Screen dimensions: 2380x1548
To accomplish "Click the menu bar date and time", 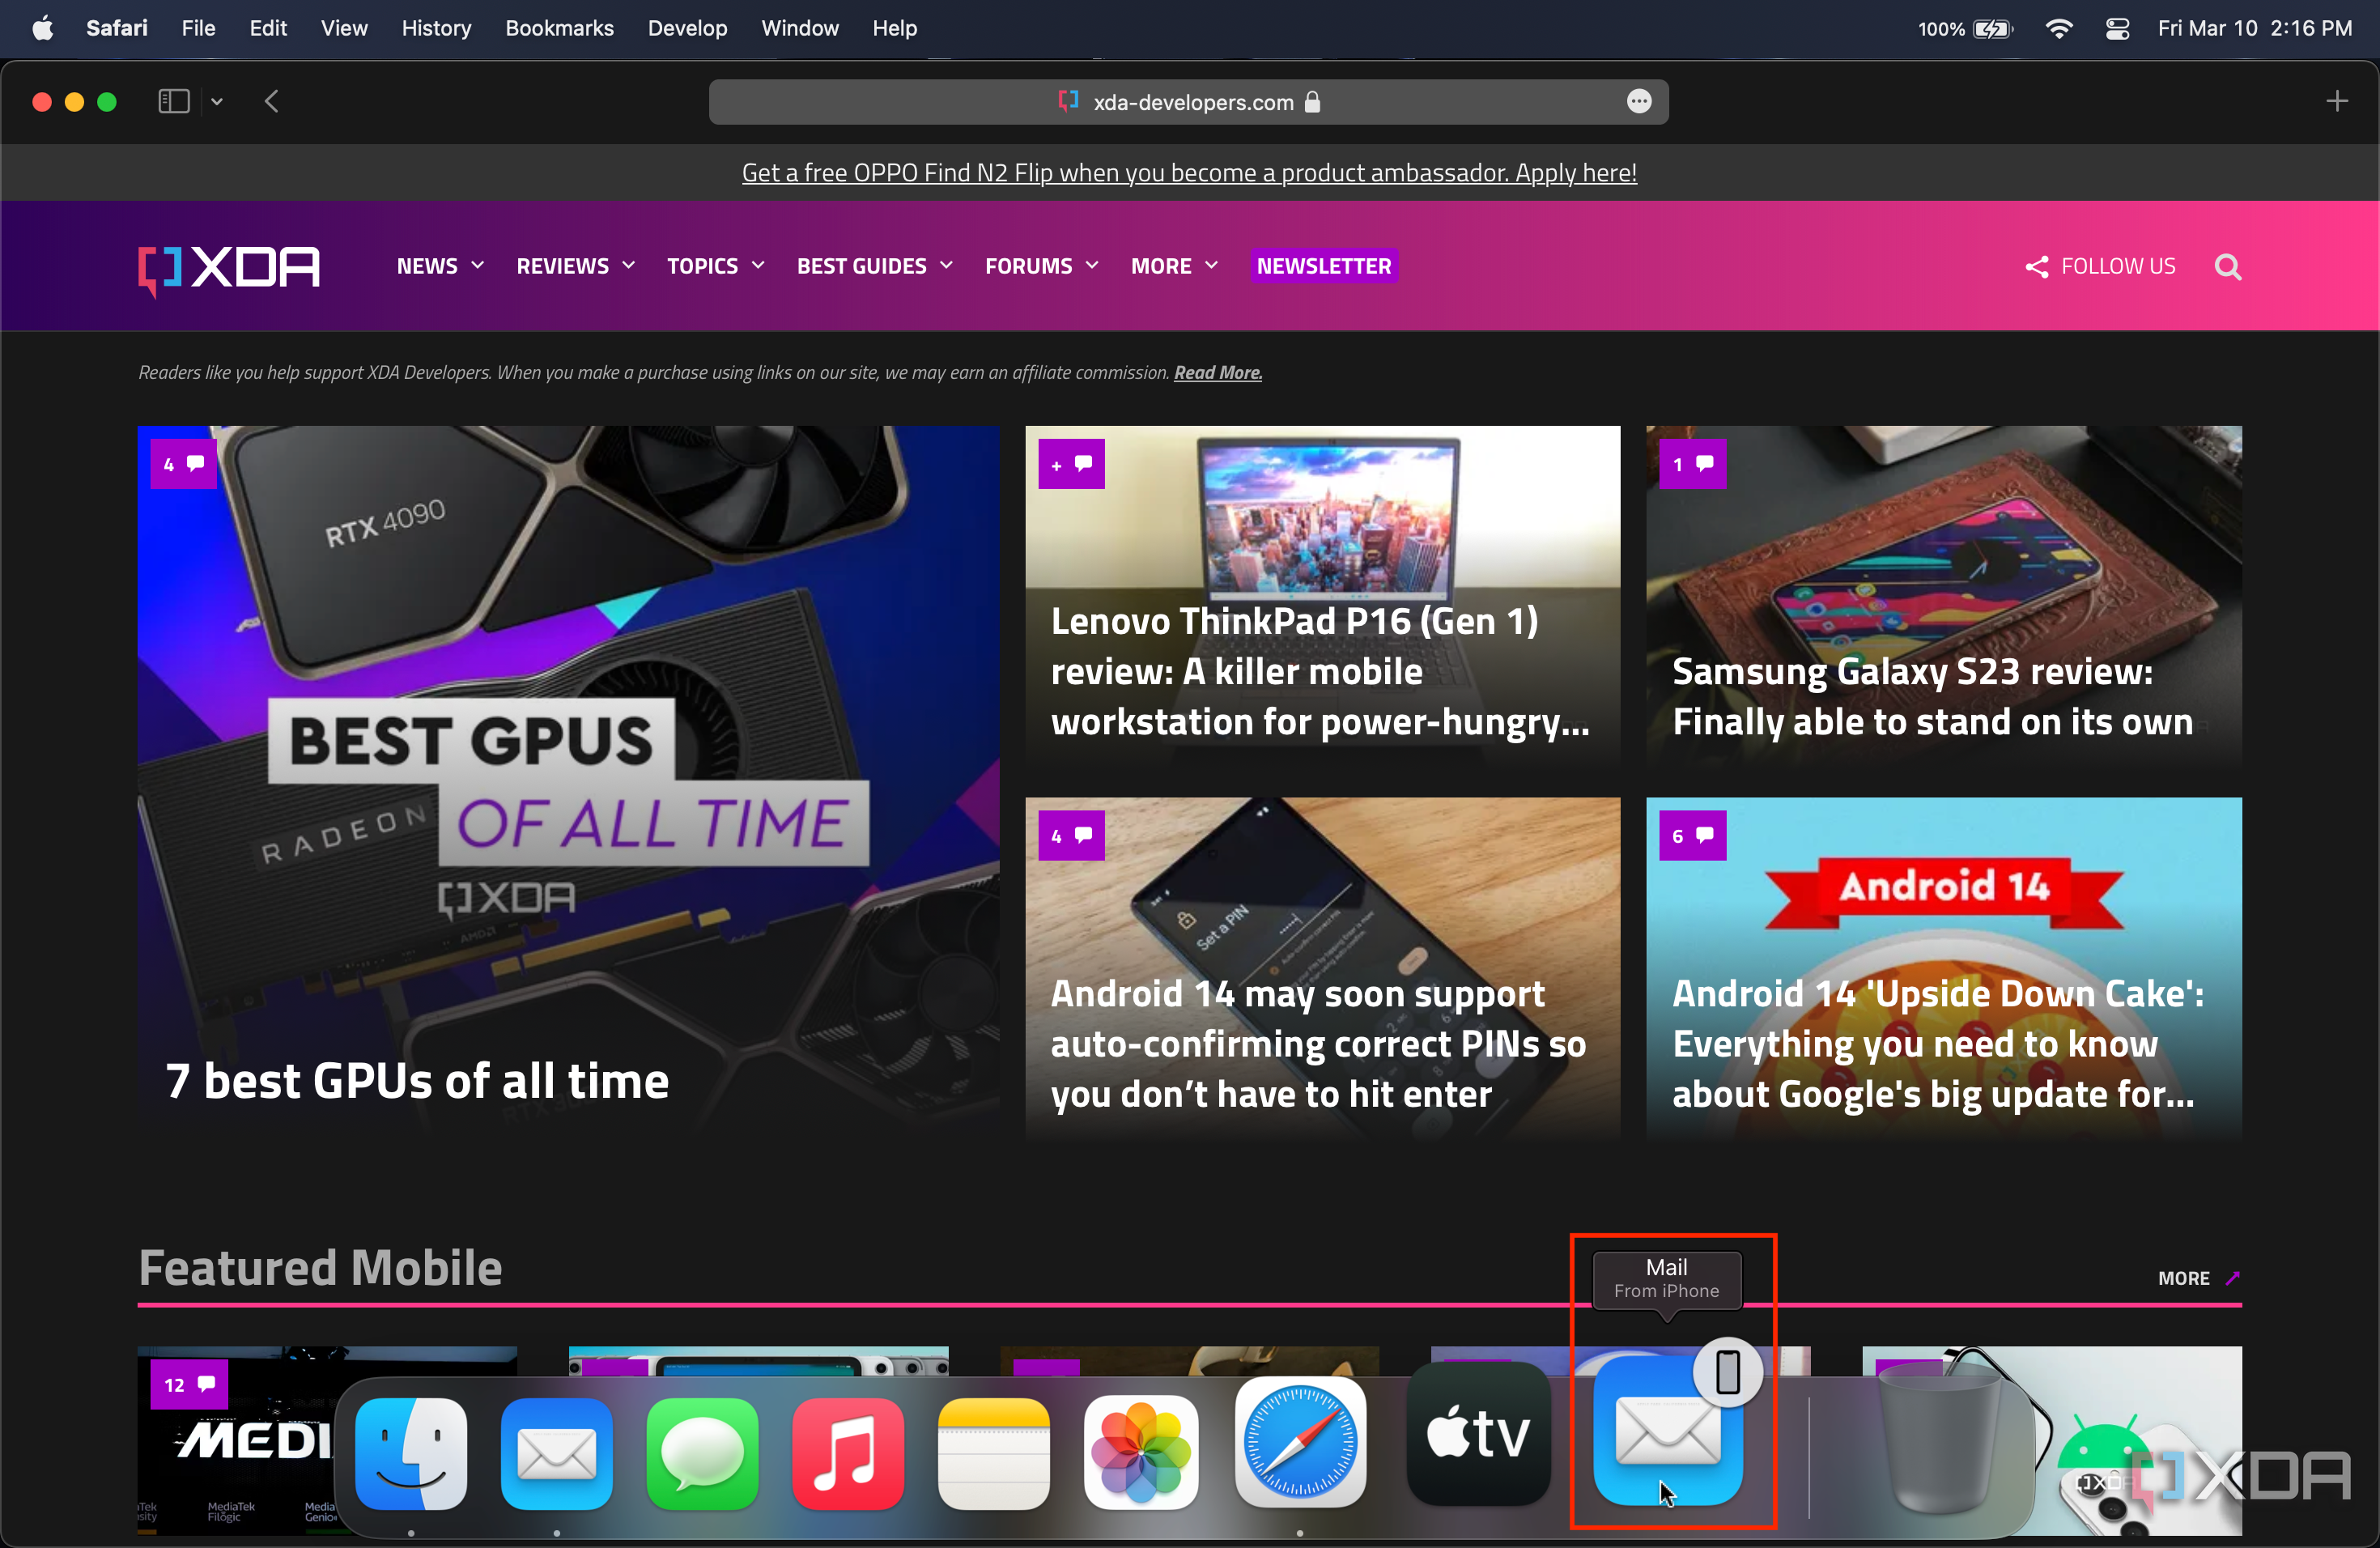I will pyautogui.click(x=2254, y=28).
